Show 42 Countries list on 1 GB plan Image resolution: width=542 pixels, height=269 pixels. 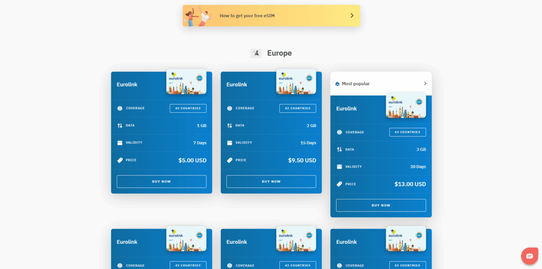[188, 108]
